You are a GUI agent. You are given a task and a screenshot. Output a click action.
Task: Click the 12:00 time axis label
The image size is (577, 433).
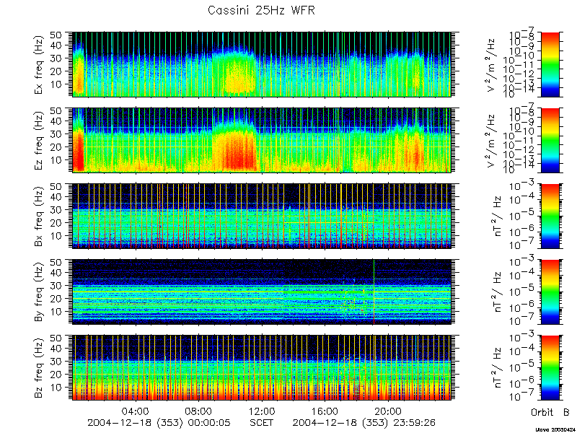tap(262, 411)
